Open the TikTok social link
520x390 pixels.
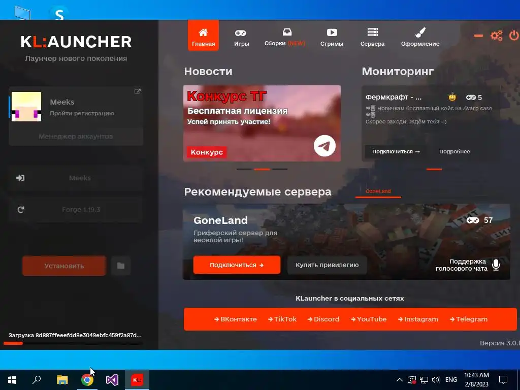[282, 319]
